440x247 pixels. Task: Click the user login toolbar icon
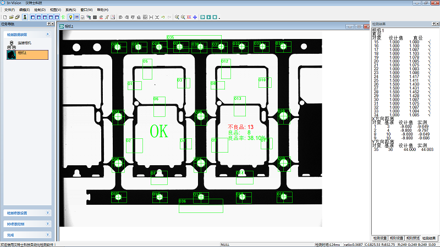(x=25, y=17)
